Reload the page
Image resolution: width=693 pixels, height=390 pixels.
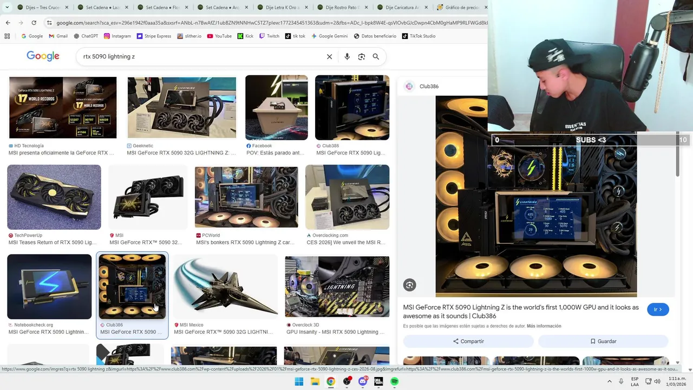tap(34, 23)
